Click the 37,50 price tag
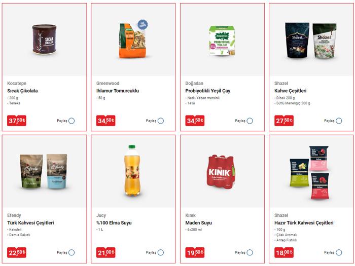 [17, 121]
